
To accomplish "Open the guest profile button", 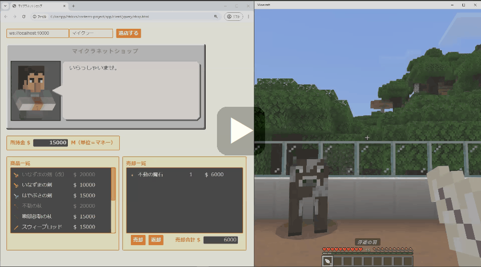I will tap(234, 17).
